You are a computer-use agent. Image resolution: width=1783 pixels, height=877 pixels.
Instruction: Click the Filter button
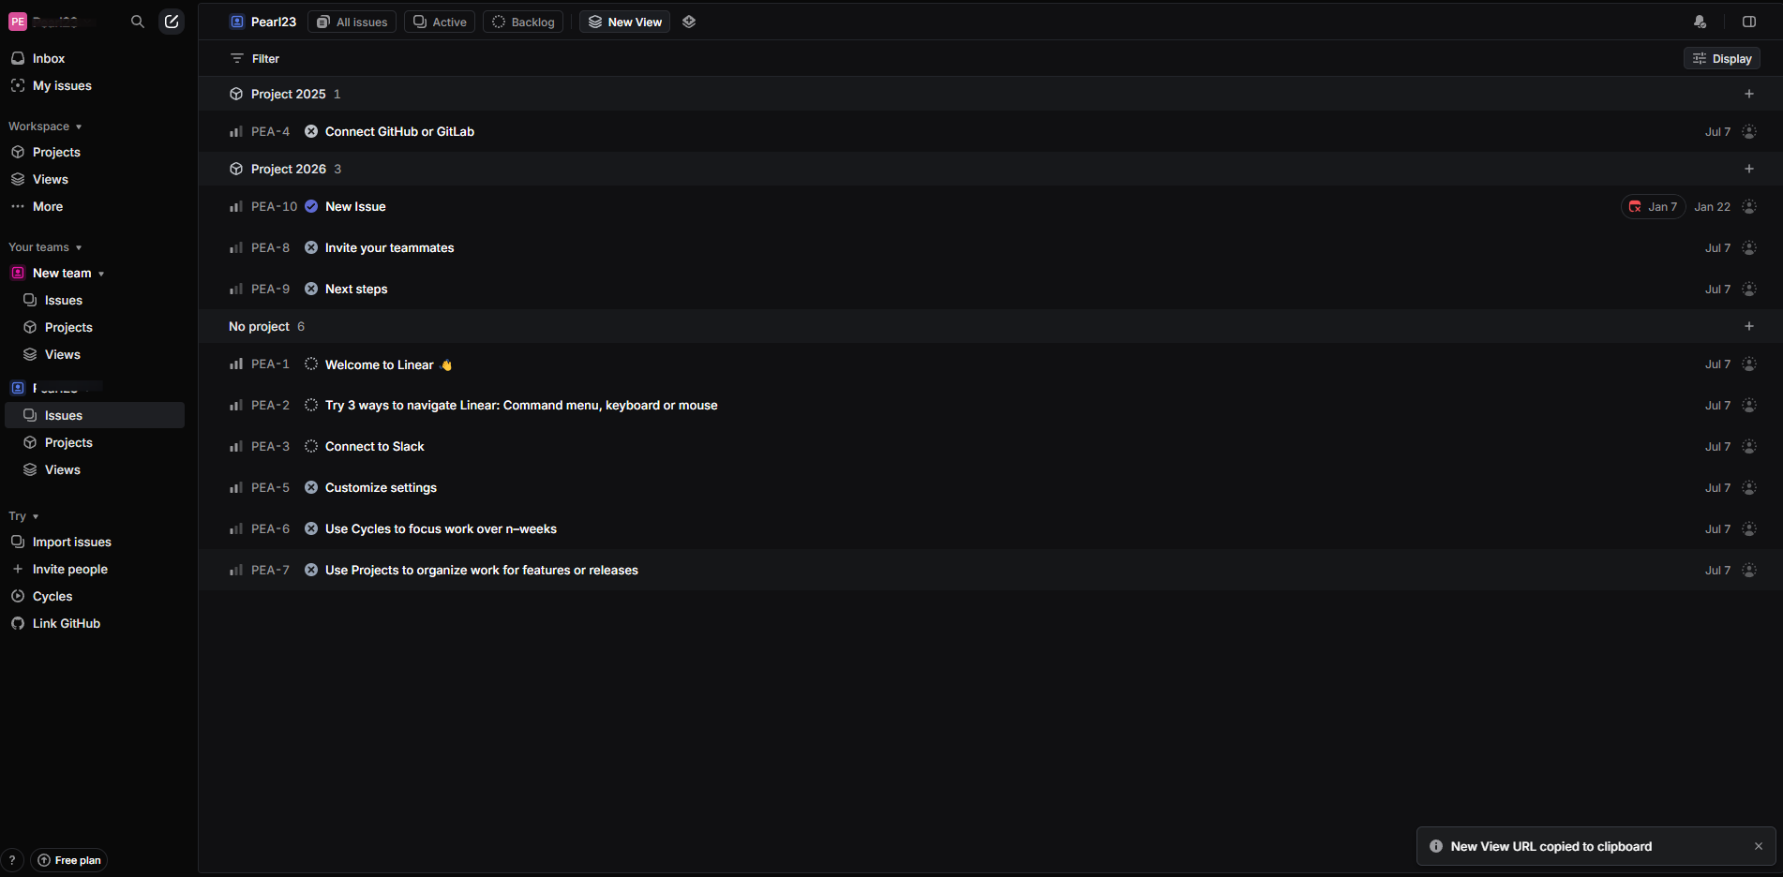tap(255, 58)
